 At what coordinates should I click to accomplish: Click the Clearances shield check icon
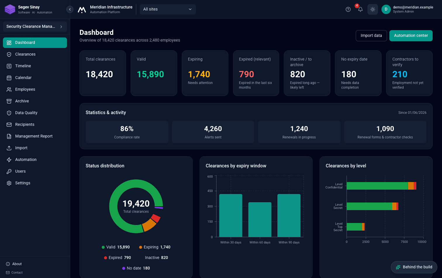click(9, 54)
